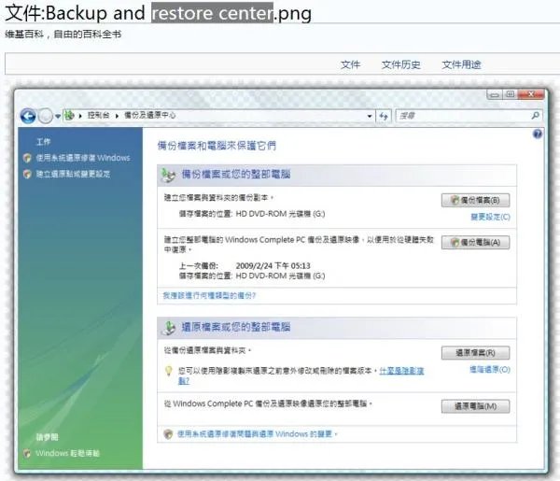Click the backup section header icon
Image resolution: width=560 pixels, height=481 pixels.
pos(168,175)
